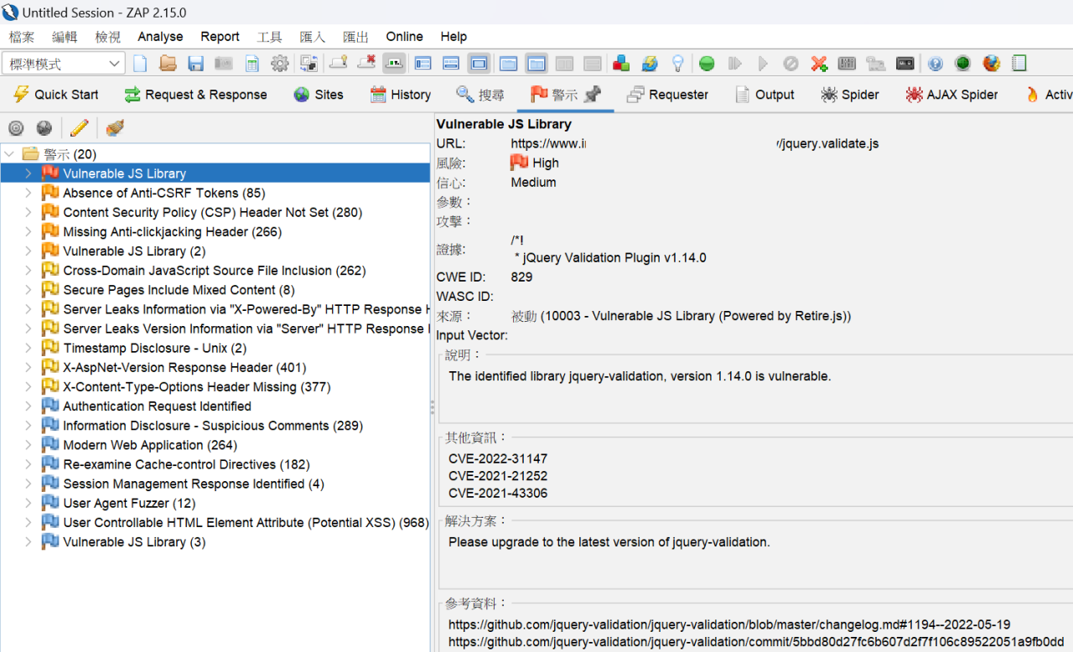Expand Absence of Anti-CSRF Tokens (85) node
The height and width of the screenshot is (652, 1073).
pos(28,193)
